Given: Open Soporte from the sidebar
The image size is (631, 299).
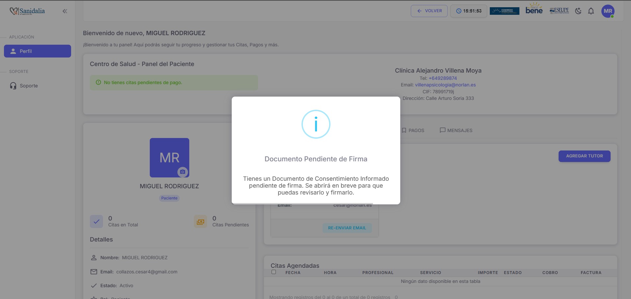Looking at the screenshot, I should (x=29, y=86).
